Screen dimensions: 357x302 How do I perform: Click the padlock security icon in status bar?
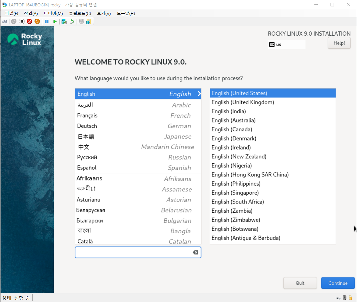click(x=351, y=298)
